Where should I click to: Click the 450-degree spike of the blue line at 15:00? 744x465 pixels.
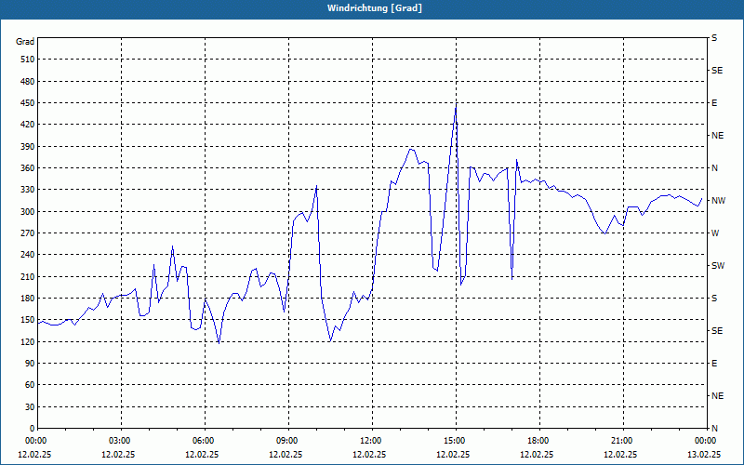point(456,105)
